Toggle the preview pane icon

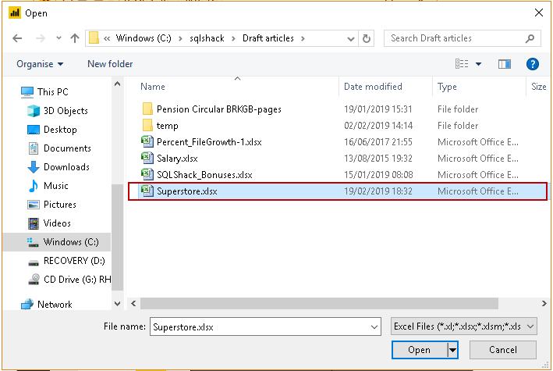pos(504,64)
